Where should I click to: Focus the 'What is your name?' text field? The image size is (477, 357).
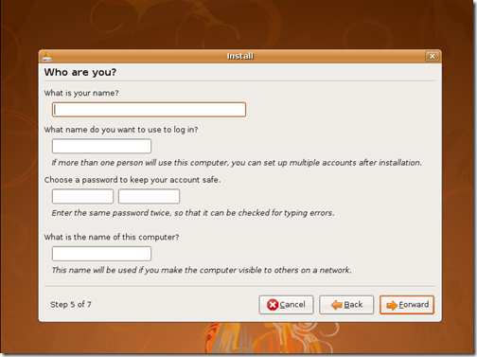click(149, 110)
